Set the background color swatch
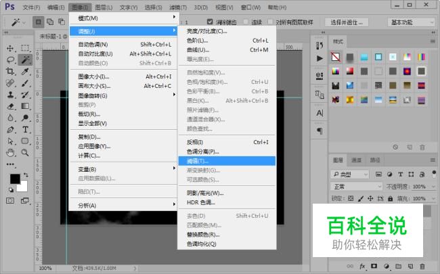The height and width of the screenshot is (274, 440). click(23, 187)
